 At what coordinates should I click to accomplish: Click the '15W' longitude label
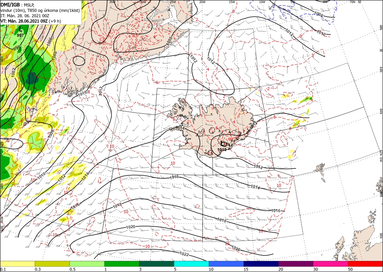click(232, 2)
